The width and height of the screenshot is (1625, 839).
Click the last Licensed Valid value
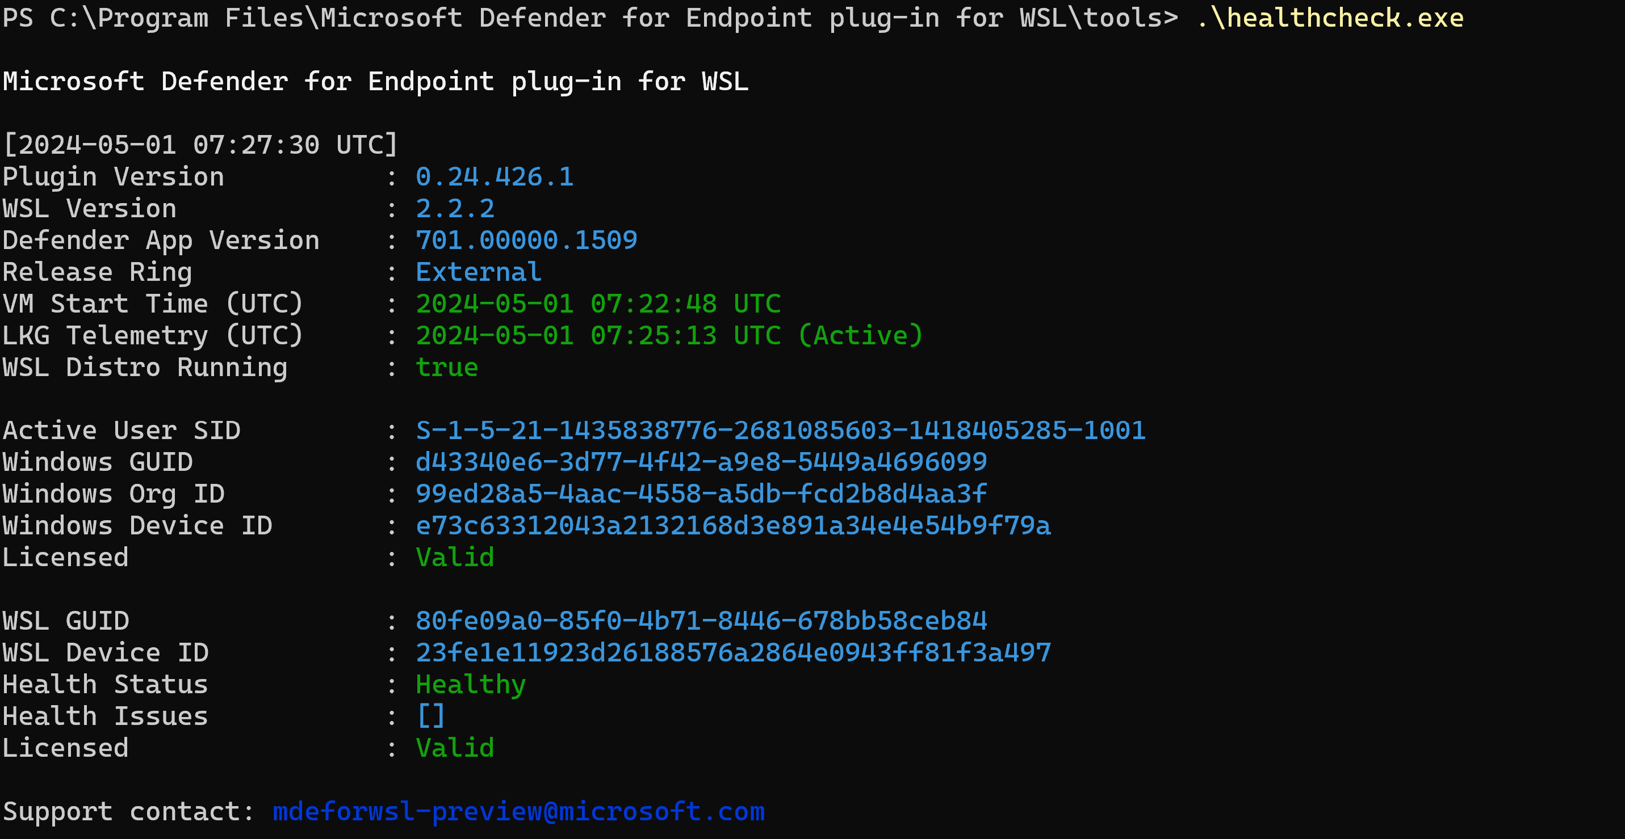pyautogui.click(x=455, y=748)
